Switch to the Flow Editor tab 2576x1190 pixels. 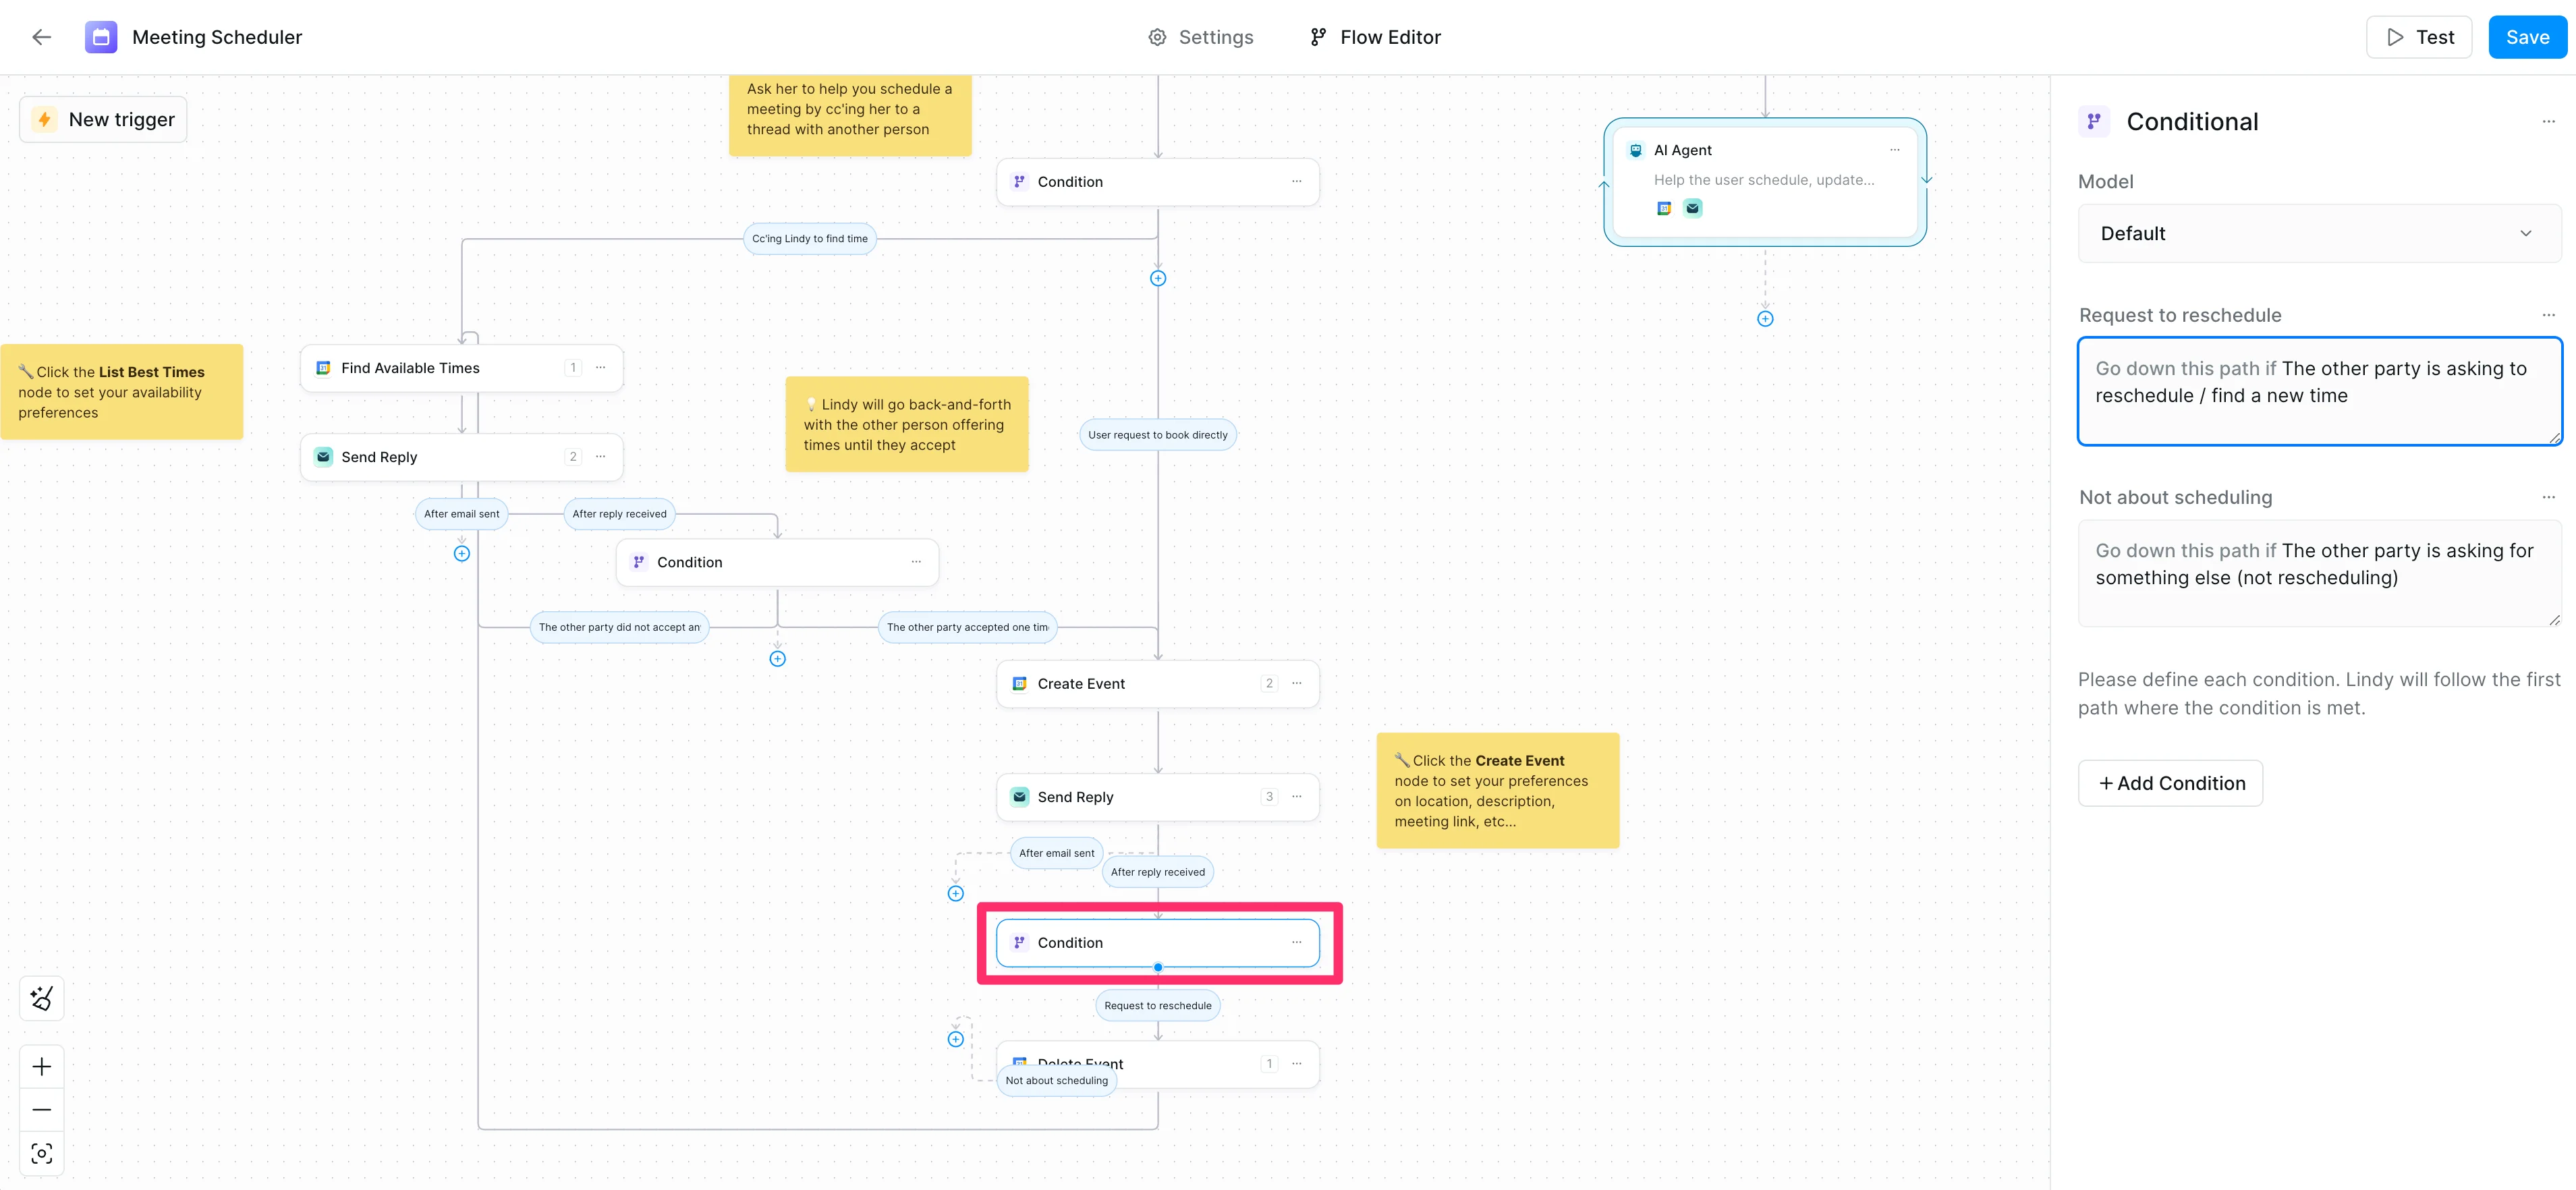coord(1375,37)
